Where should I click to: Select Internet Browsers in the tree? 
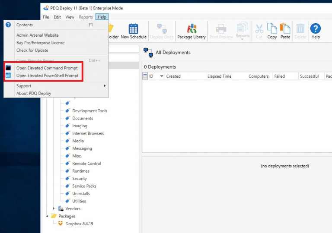[88, 133]
